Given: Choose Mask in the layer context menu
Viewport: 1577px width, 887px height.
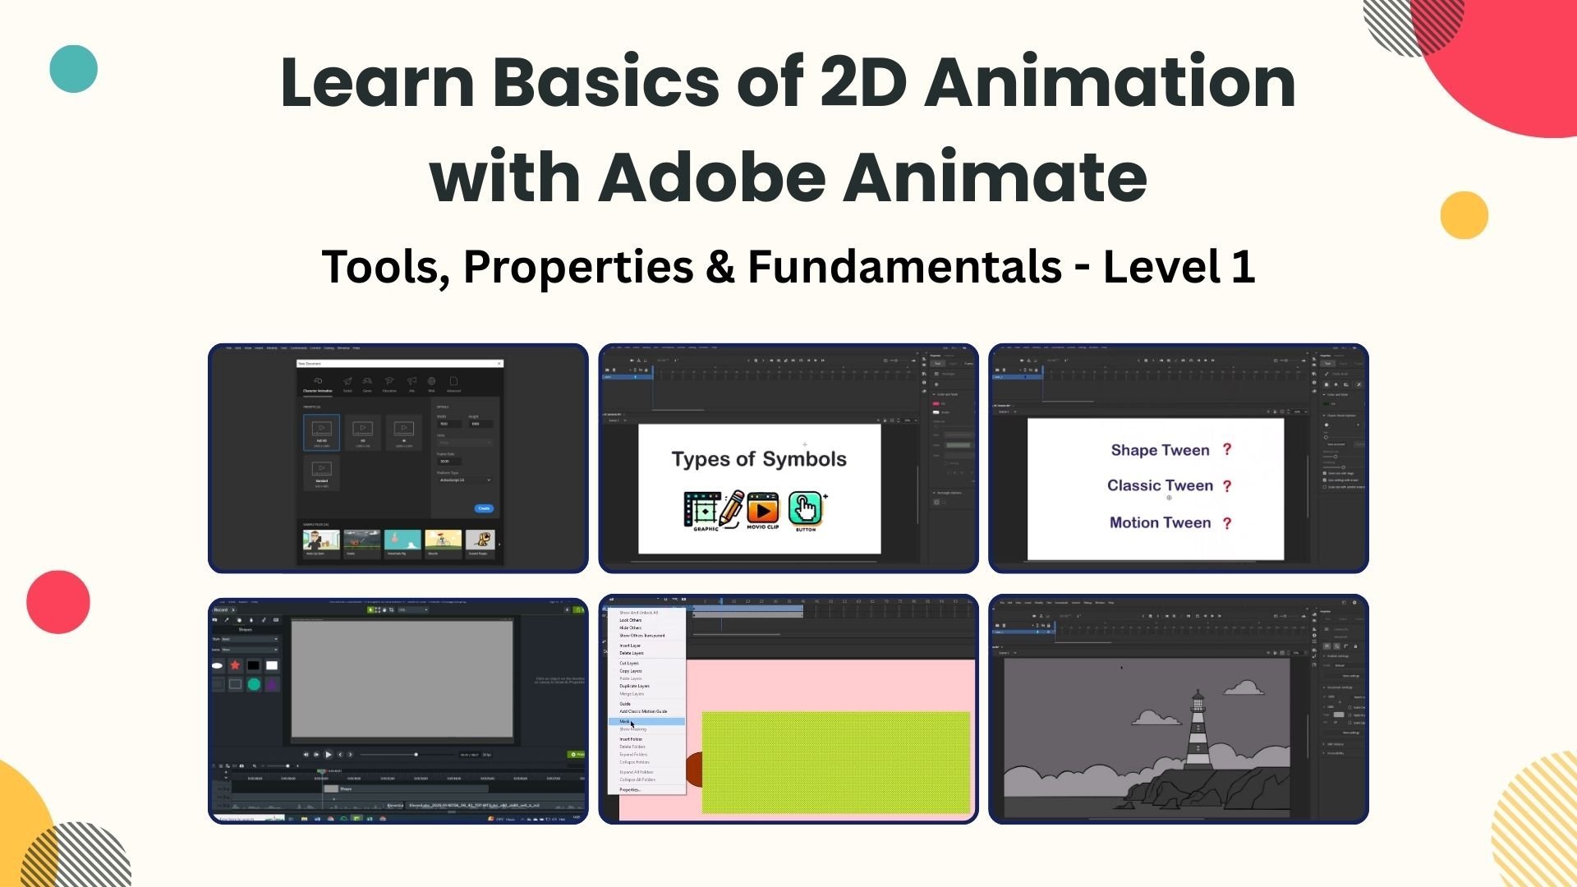Looking at the screenshot, I should (626, 721).
